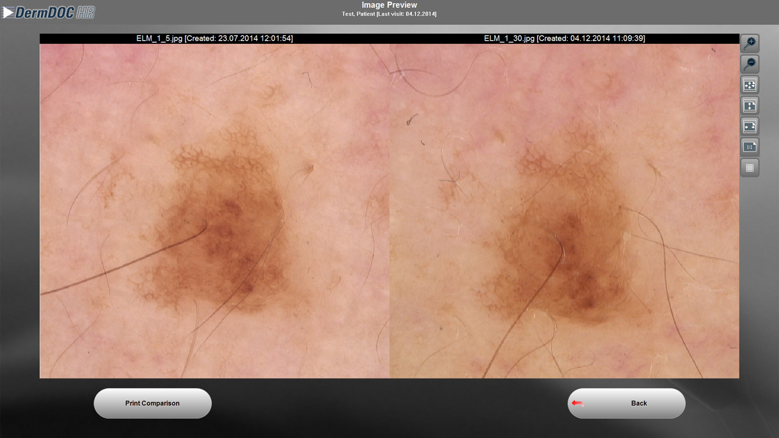Click the Test, Patient last visit text
This screenshot has height=438, width=779.
point(389,14)
